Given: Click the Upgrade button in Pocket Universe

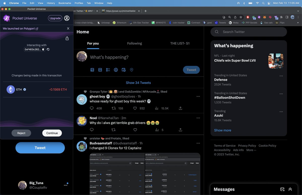Looking at the screenshot, I should [55, 18].
